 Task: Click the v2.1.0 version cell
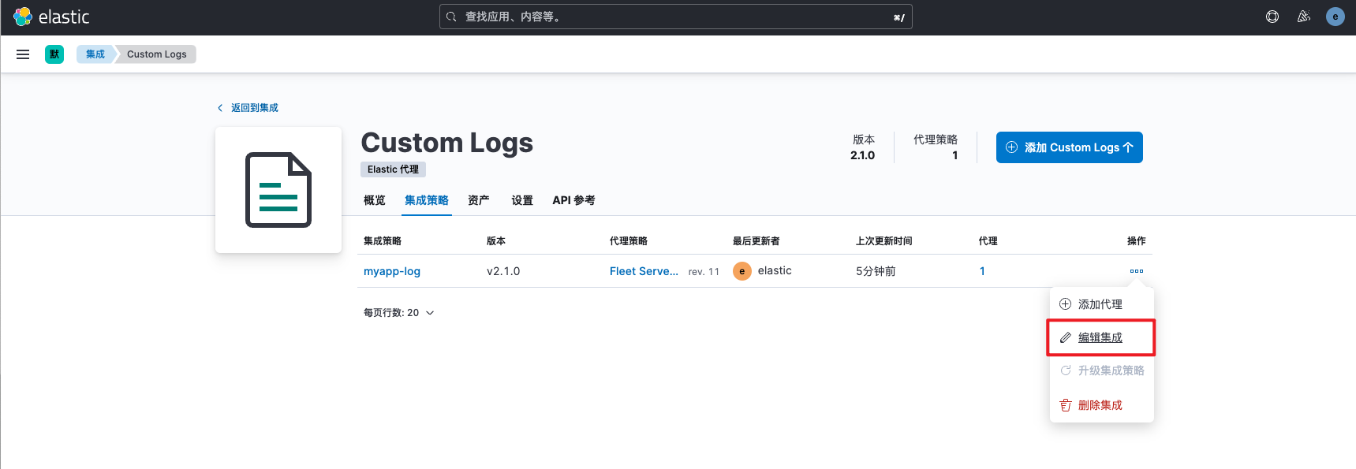pyautogui.click(x=503, y=271)
